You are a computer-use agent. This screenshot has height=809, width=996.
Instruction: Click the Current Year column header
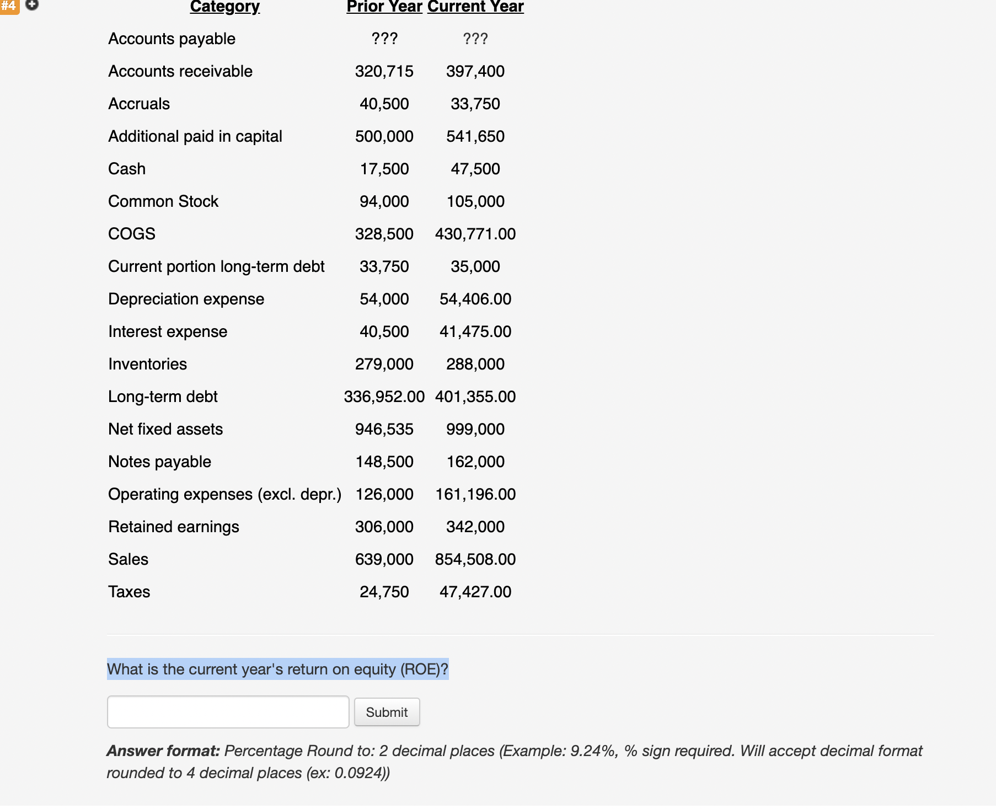(x=475, y=7)
